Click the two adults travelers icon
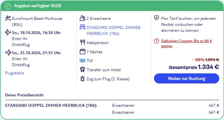This screenshot has width=224, height=120. click(82, 18)
